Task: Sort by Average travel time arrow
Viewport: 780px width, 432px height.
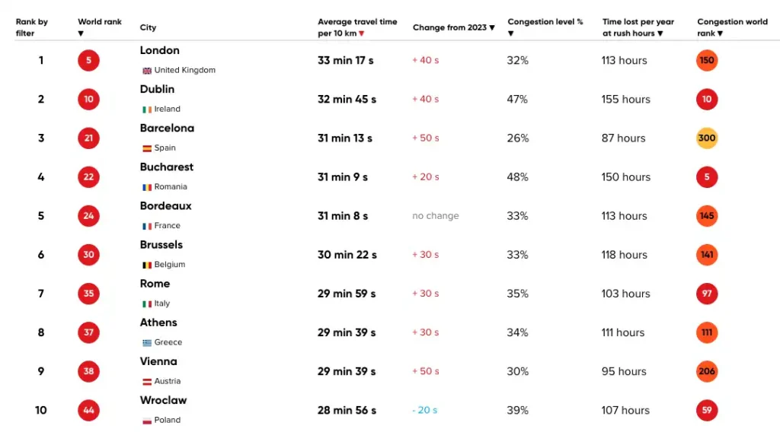Action: click(x=361, y=34)
